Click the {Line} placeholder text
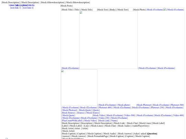Viewport: 186px width, 139px height. 86,126
